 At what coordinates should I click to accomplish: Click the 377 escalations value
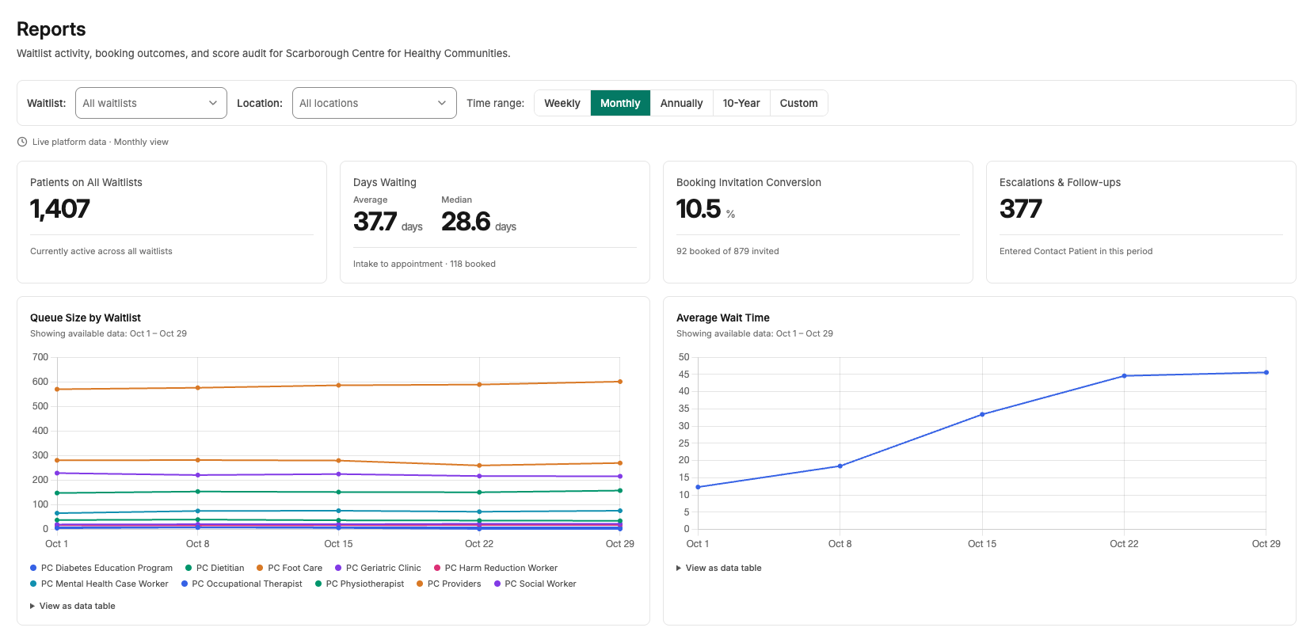click(1021, 209)
